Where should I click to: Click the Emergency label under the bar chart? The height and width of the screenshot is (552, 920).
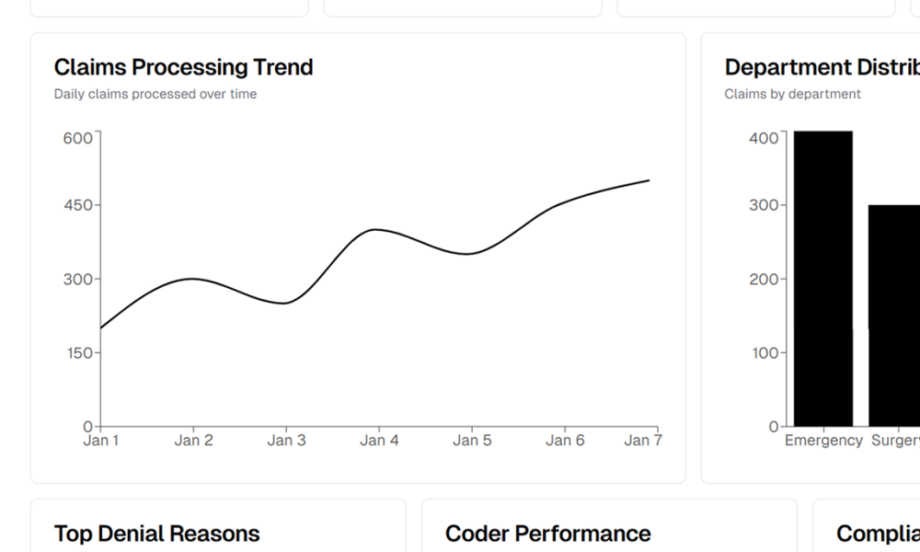pos(823,441)
